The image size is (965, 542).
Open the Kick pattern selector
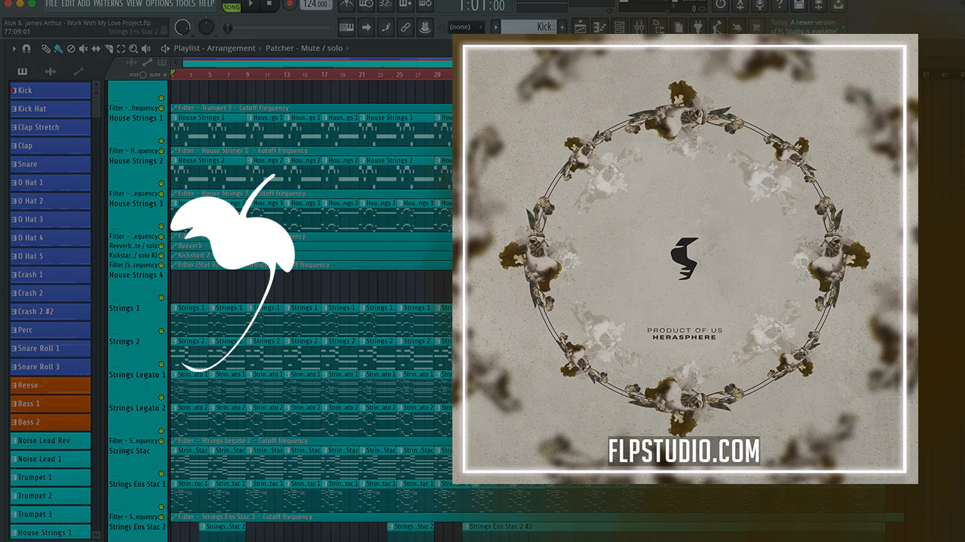(x=528, y=27)
